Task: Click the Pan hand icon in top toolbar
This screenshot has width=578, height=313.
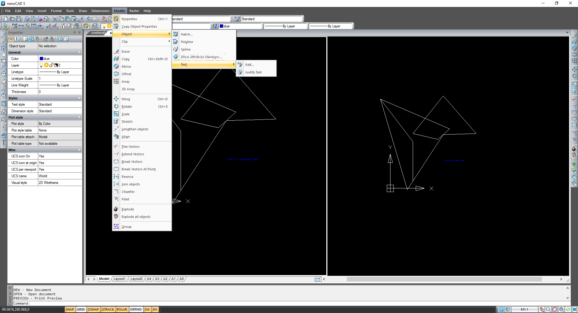Action: tap(104, 19)
